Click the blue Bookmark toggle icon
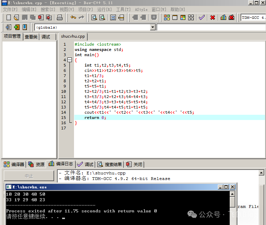 coord(25,27)
